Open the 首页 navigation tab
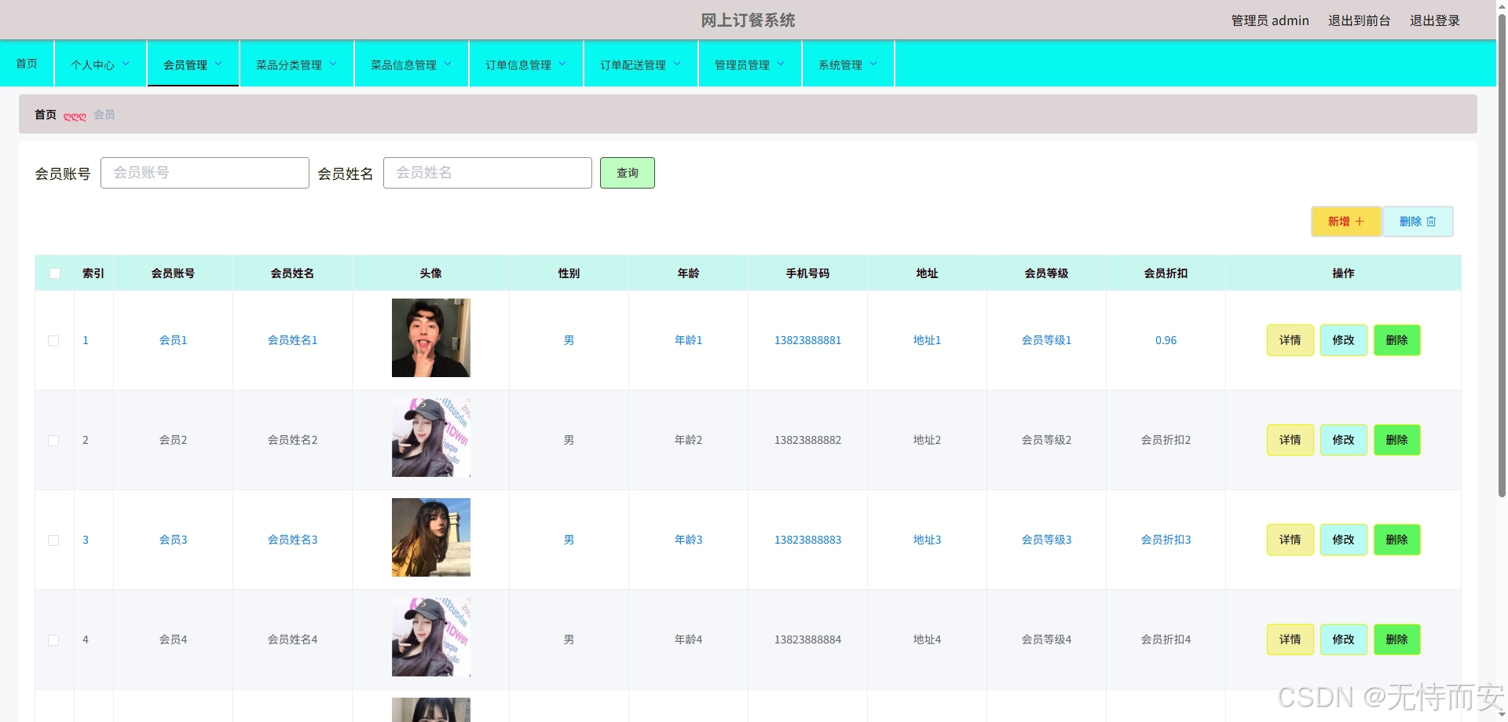Viewport: 1508px width, 722px height. coord(27,64)
